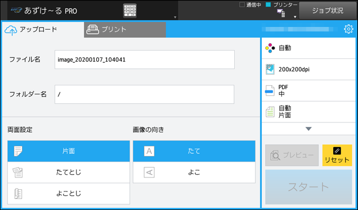Click the reset slash icon

click(337, 151)
